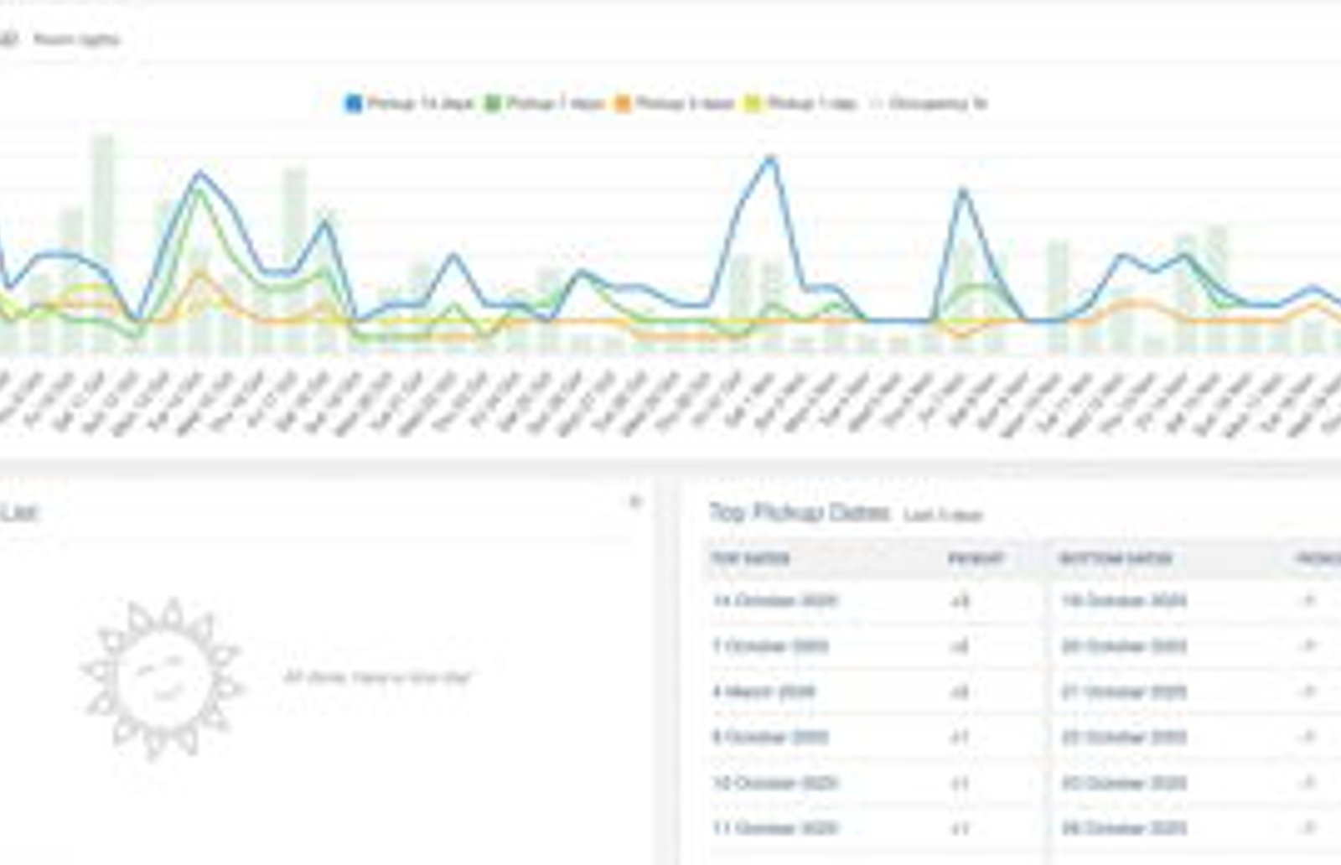Sort by the BOTTOM DATES column header
Viewport: 1341px width, 865px height.
pyautogui.click(x=1116, y=559)
